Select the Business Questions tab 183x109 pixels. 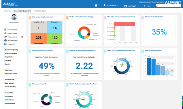point(22,11)
